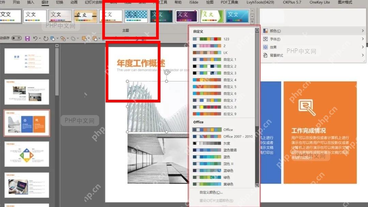Save the presentation with the purple disk icon
Screen dimensions: 368x207
point(28,38)
